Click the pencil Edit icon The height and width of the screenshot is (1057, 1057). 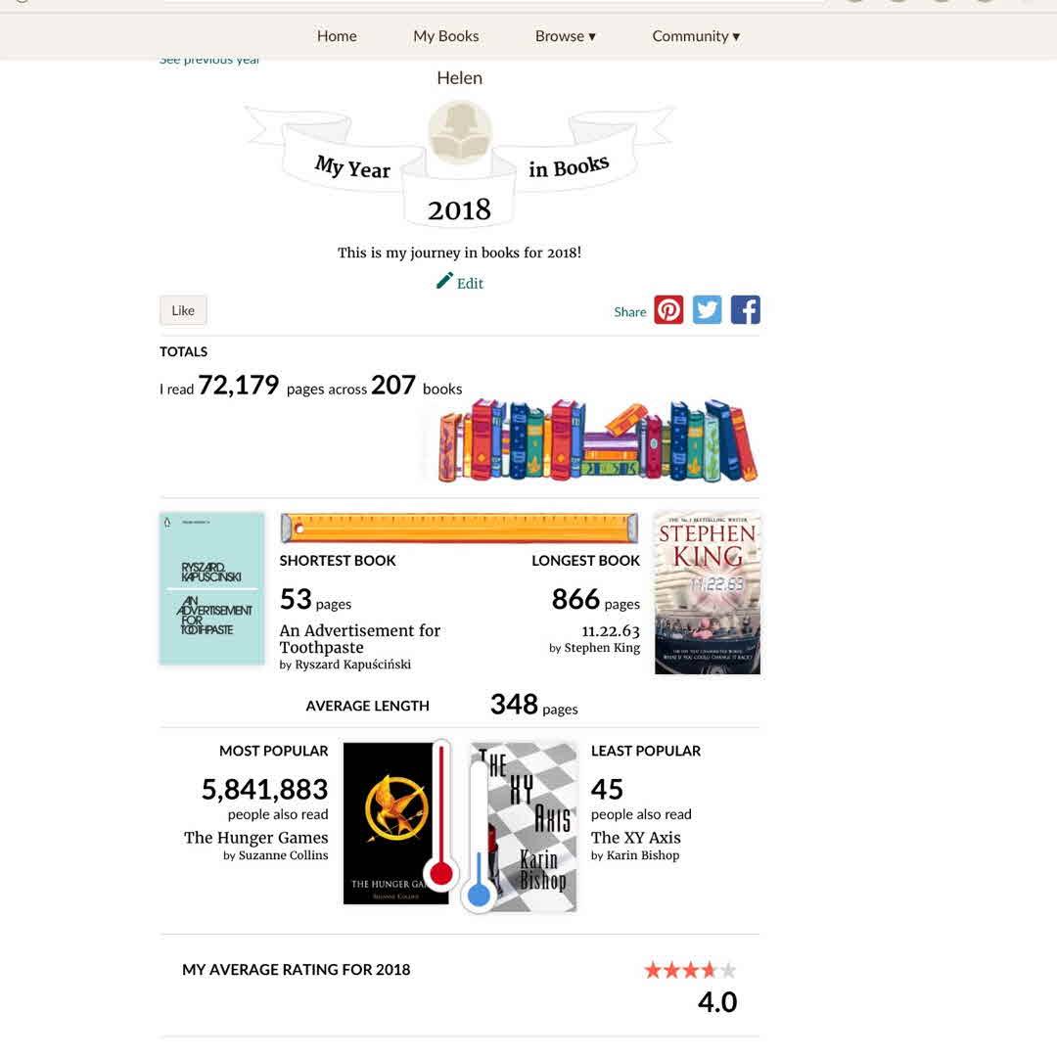(x=444, y=281)
